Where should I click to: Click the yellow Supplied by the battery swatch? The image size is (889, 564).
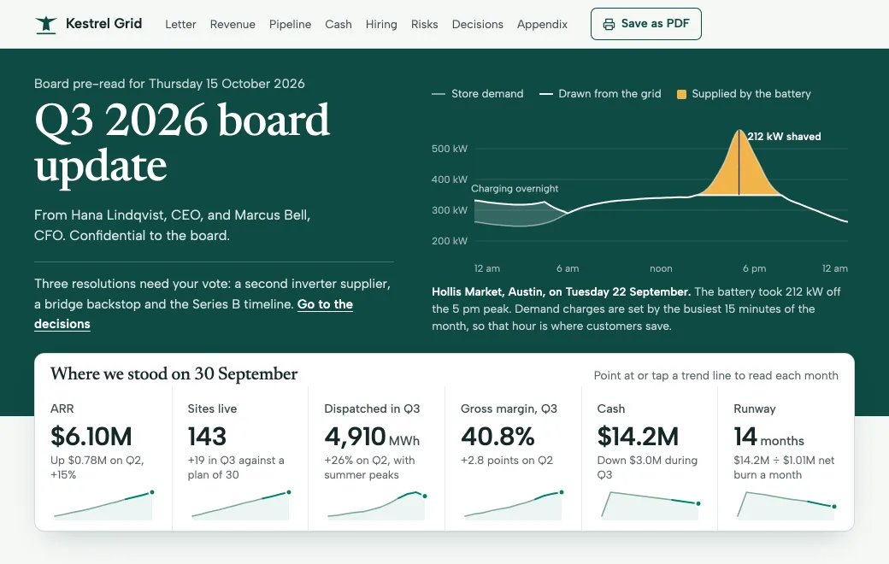(x=681, y=94)
